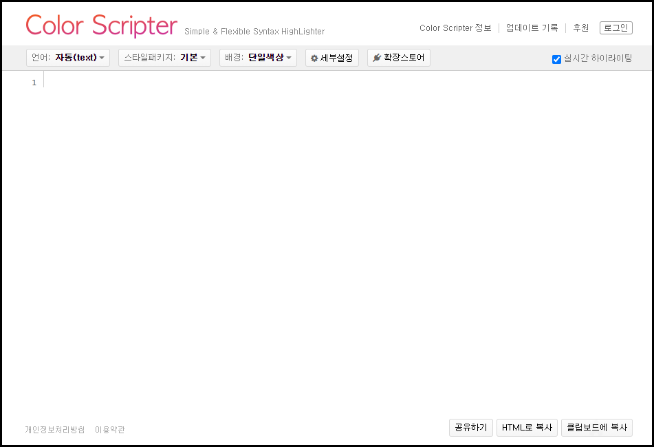Click the Color Scripter logo

[101, 25]
